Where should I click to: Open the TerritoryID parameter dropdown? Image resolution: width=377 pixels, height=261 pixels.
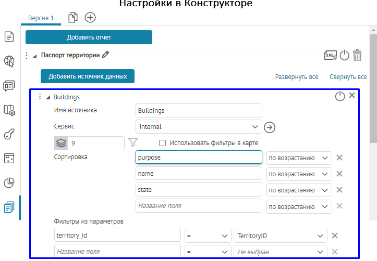pos(281,236)
